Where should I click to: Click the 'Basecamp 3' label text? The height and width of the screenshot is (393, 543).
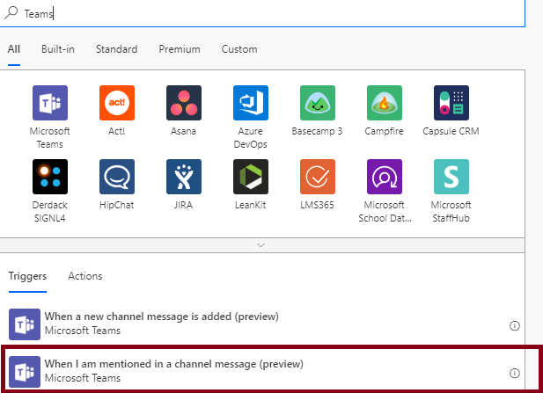coord(317,132)
